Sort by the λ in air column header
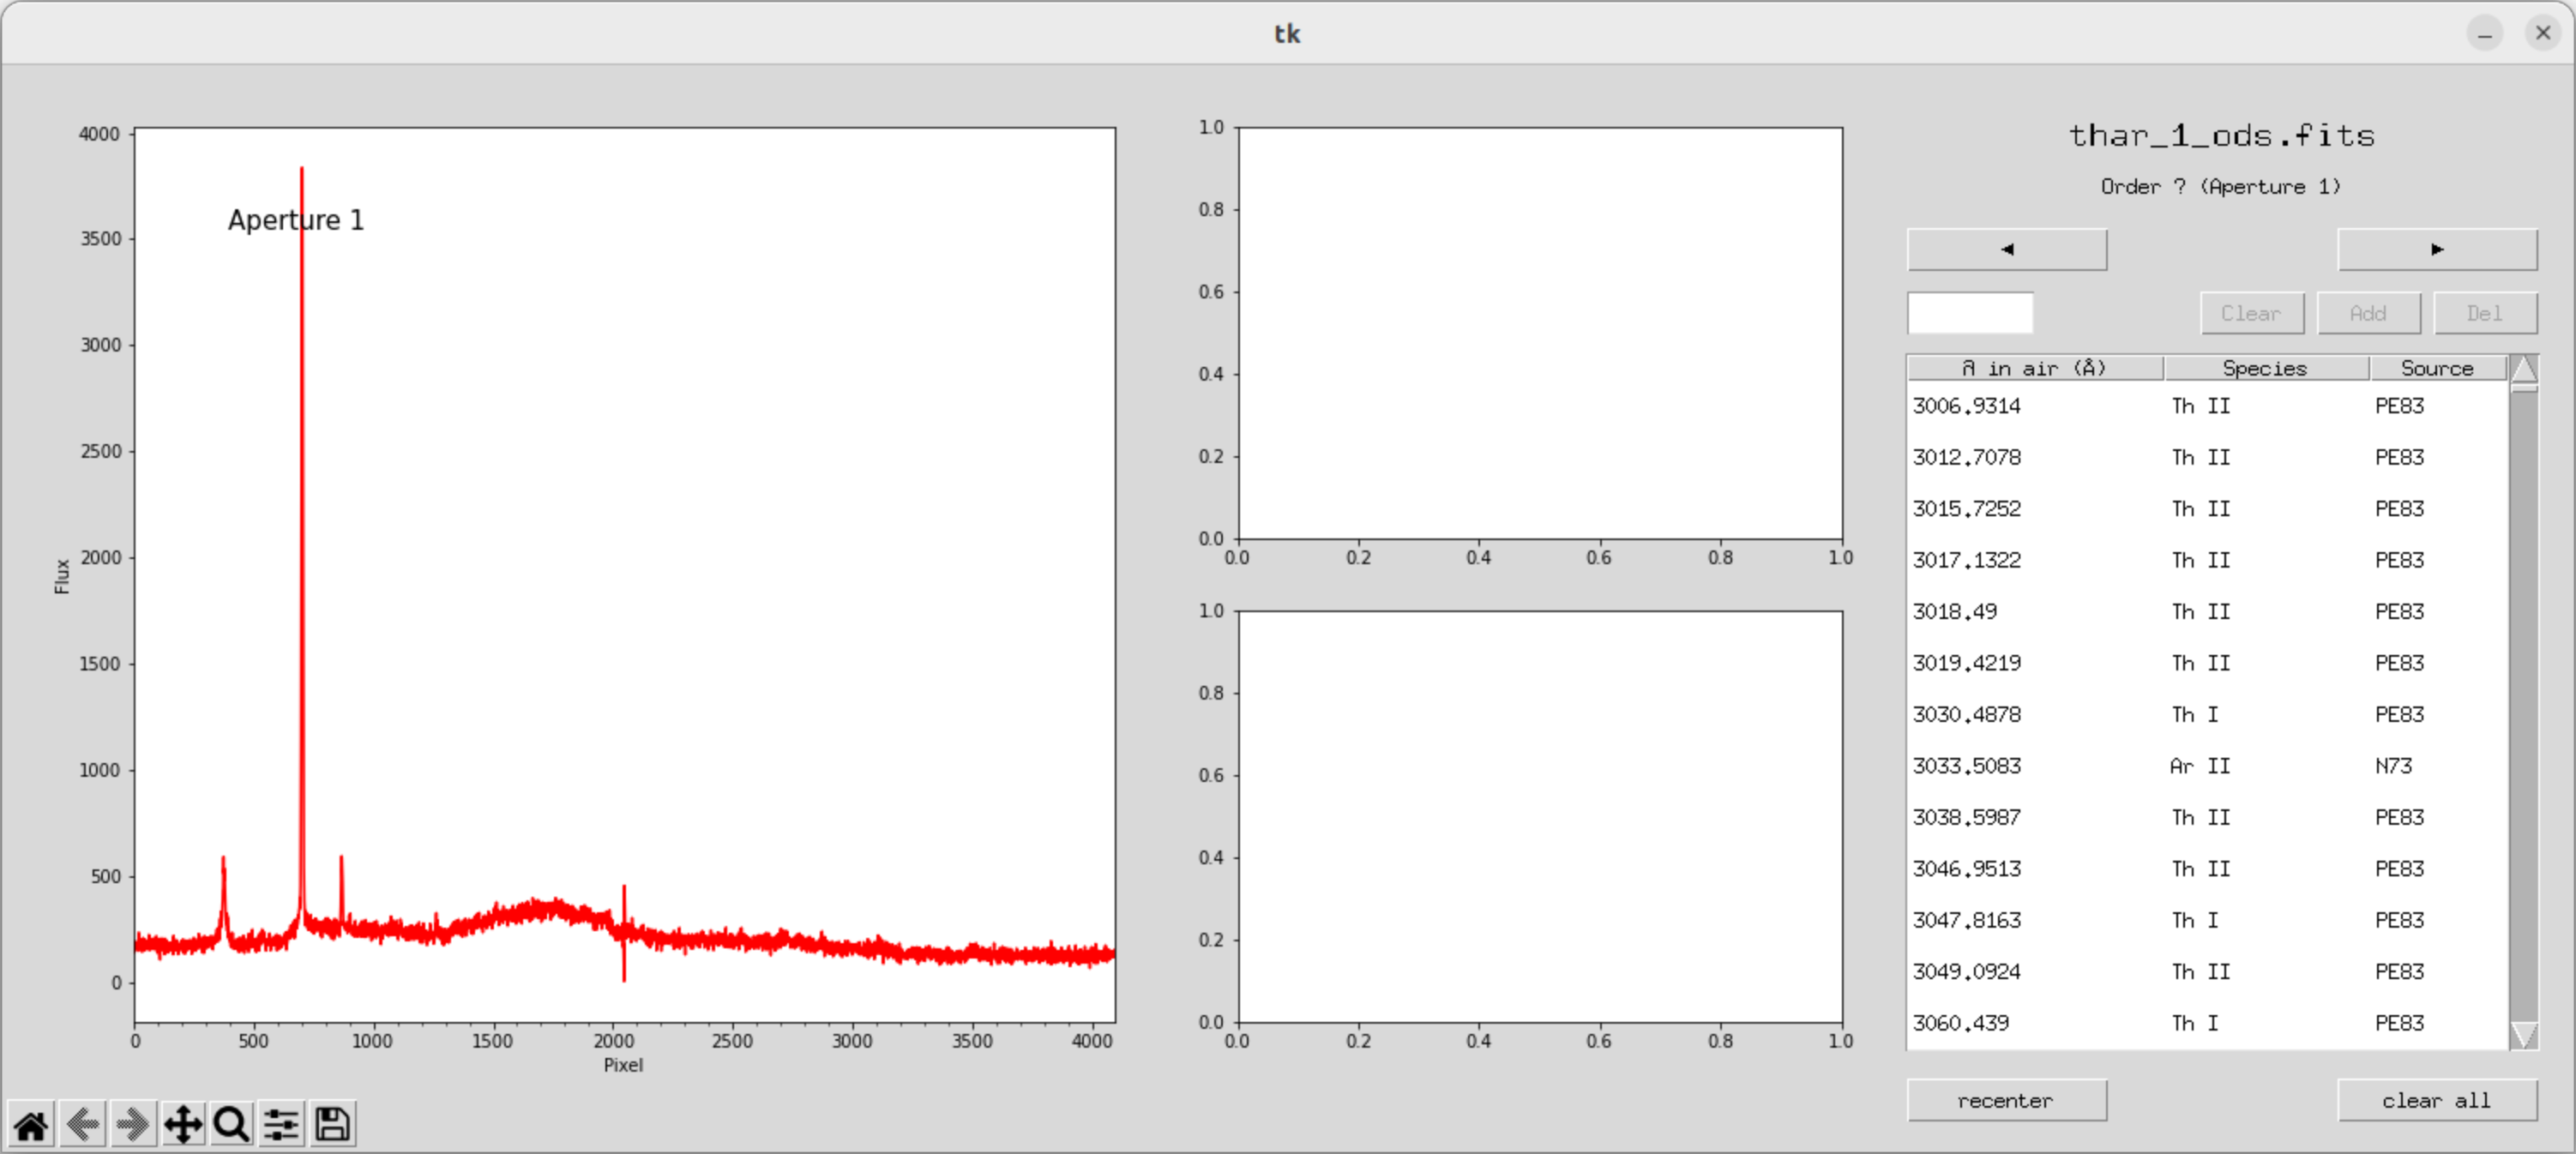The width and height of the screenshot is (2576, 1154). (x=2034, y=368)
